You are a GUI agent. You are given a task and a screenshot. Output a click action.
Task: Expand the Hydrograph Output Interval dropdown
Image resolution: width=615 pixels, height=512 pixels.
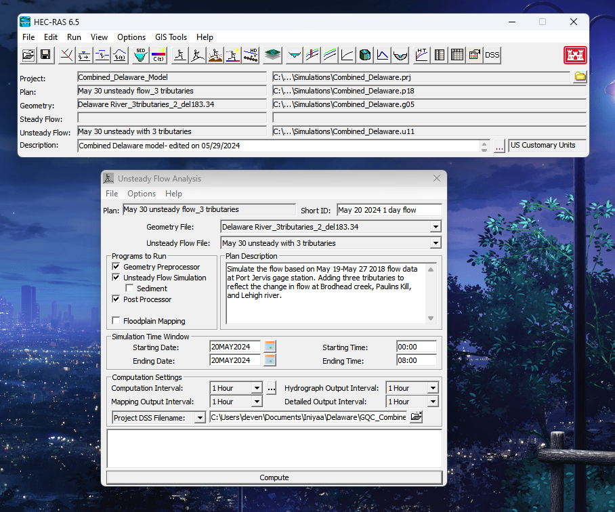coord(433,388)
